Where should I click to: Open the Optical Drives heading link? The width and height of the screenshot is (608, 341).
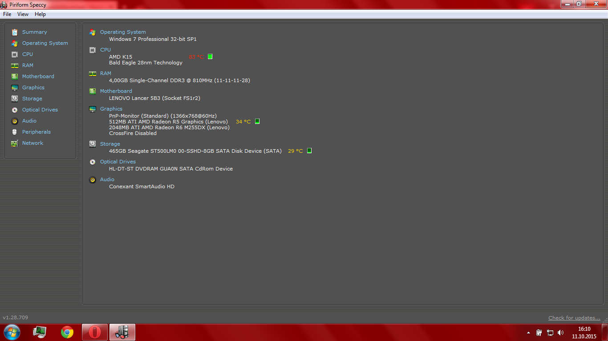(x=118, y=162)
